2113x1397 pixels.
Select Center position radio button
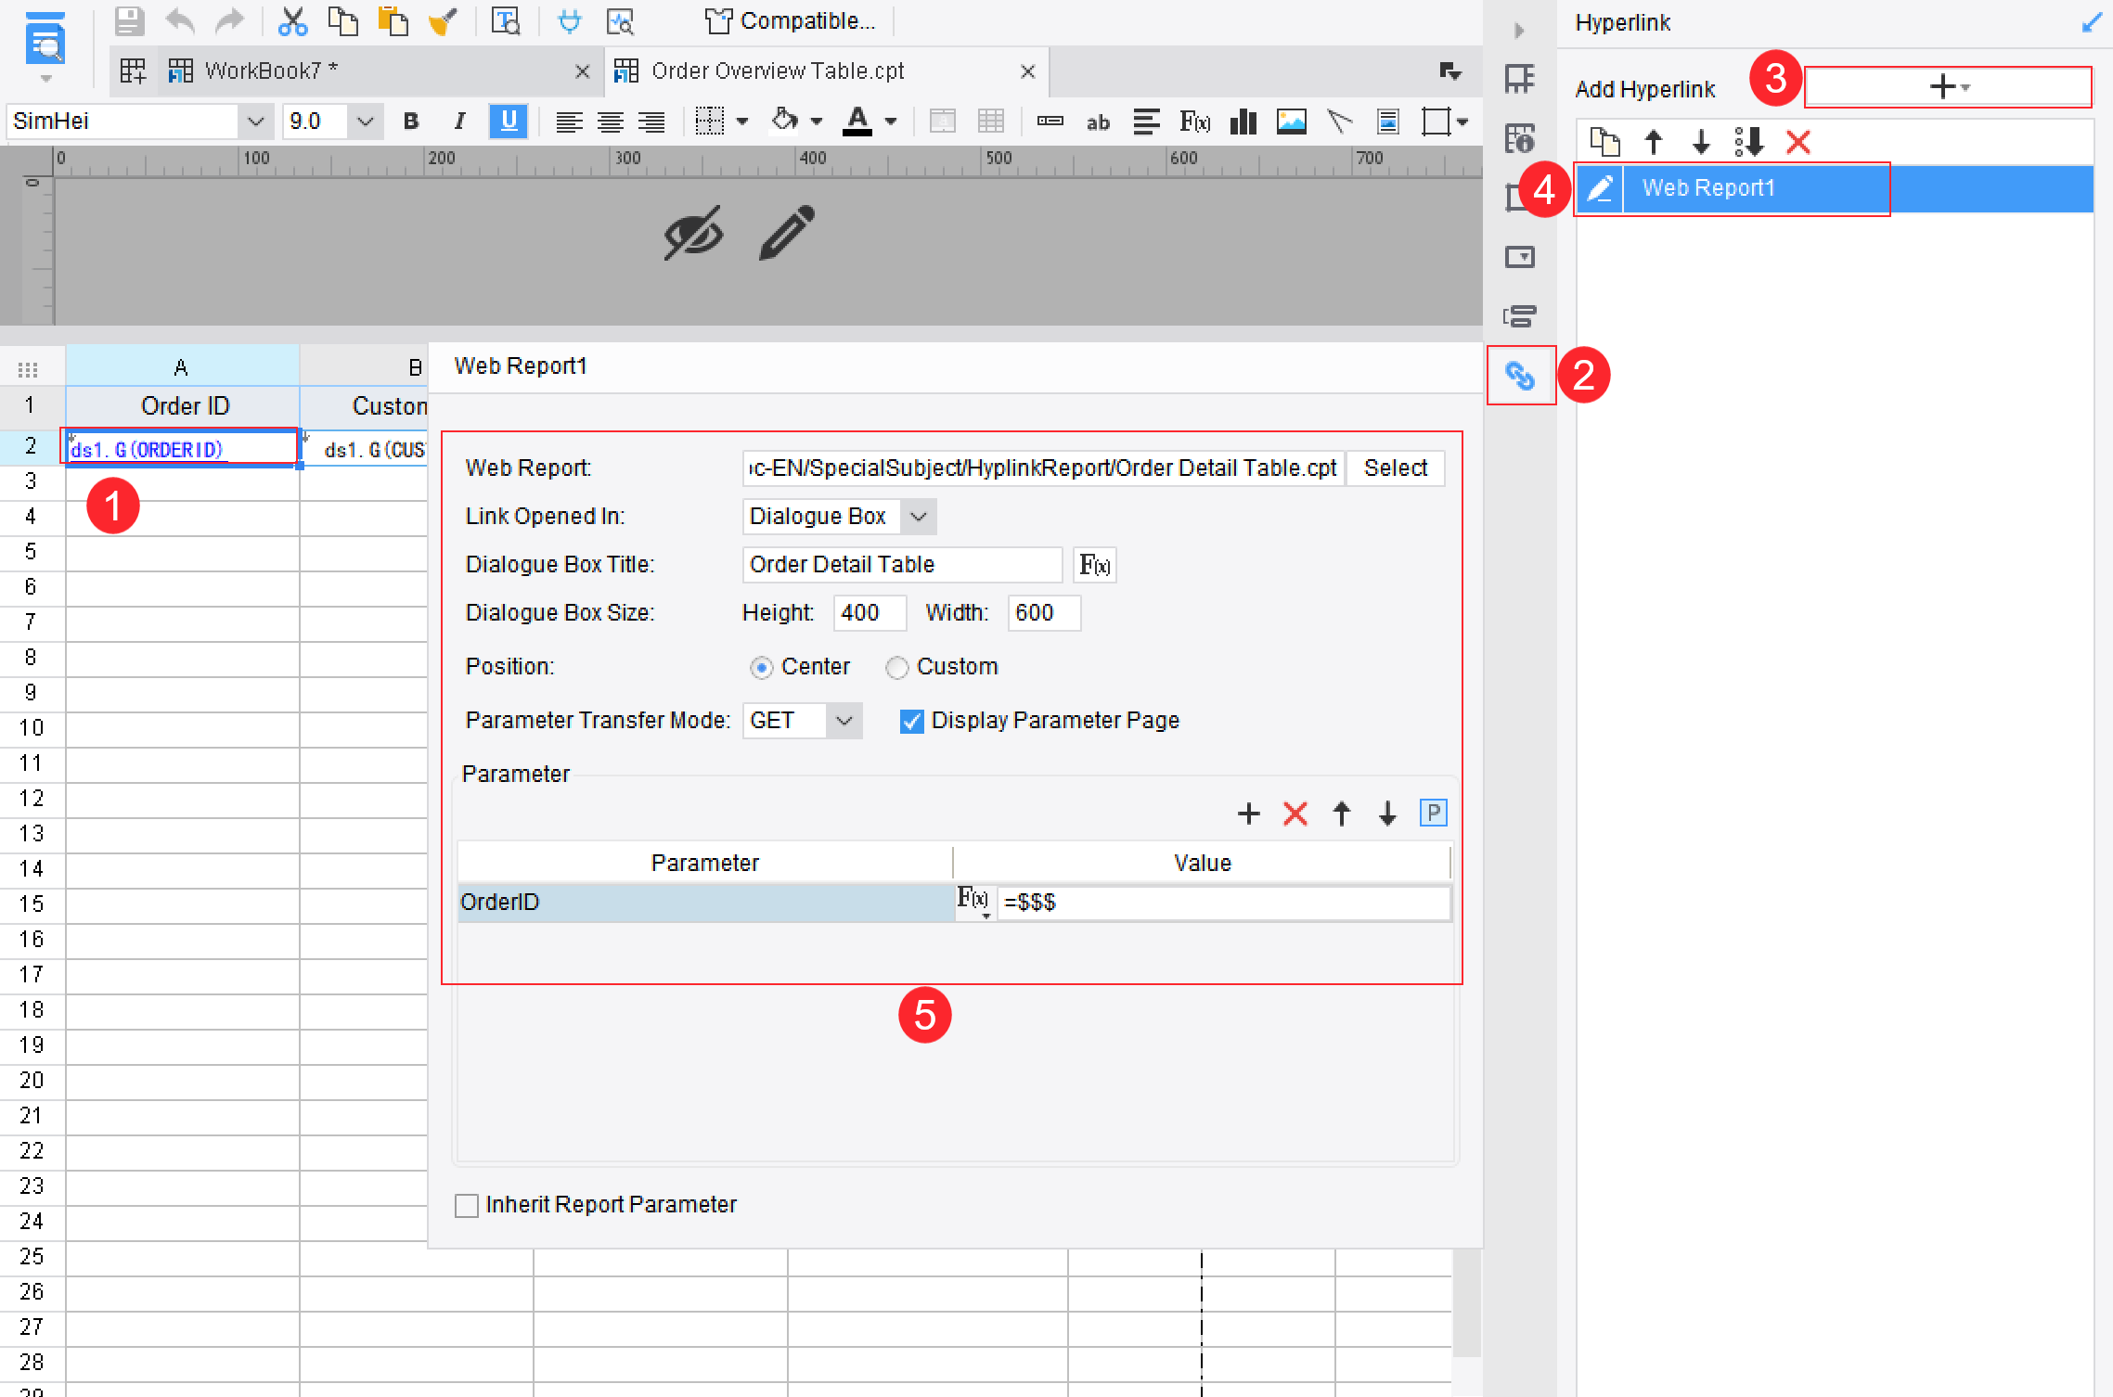click(761, 667)
